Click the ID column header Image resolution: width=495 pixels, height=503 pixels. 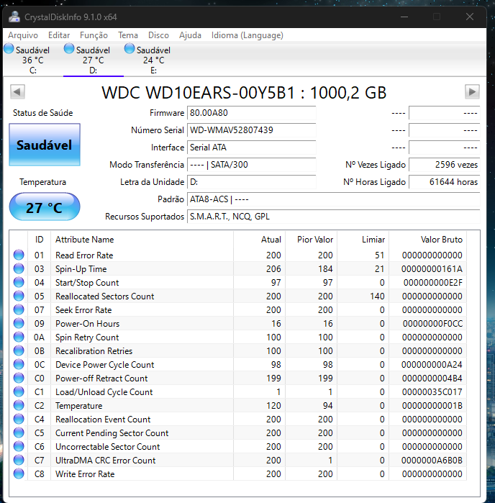(39, 240)
